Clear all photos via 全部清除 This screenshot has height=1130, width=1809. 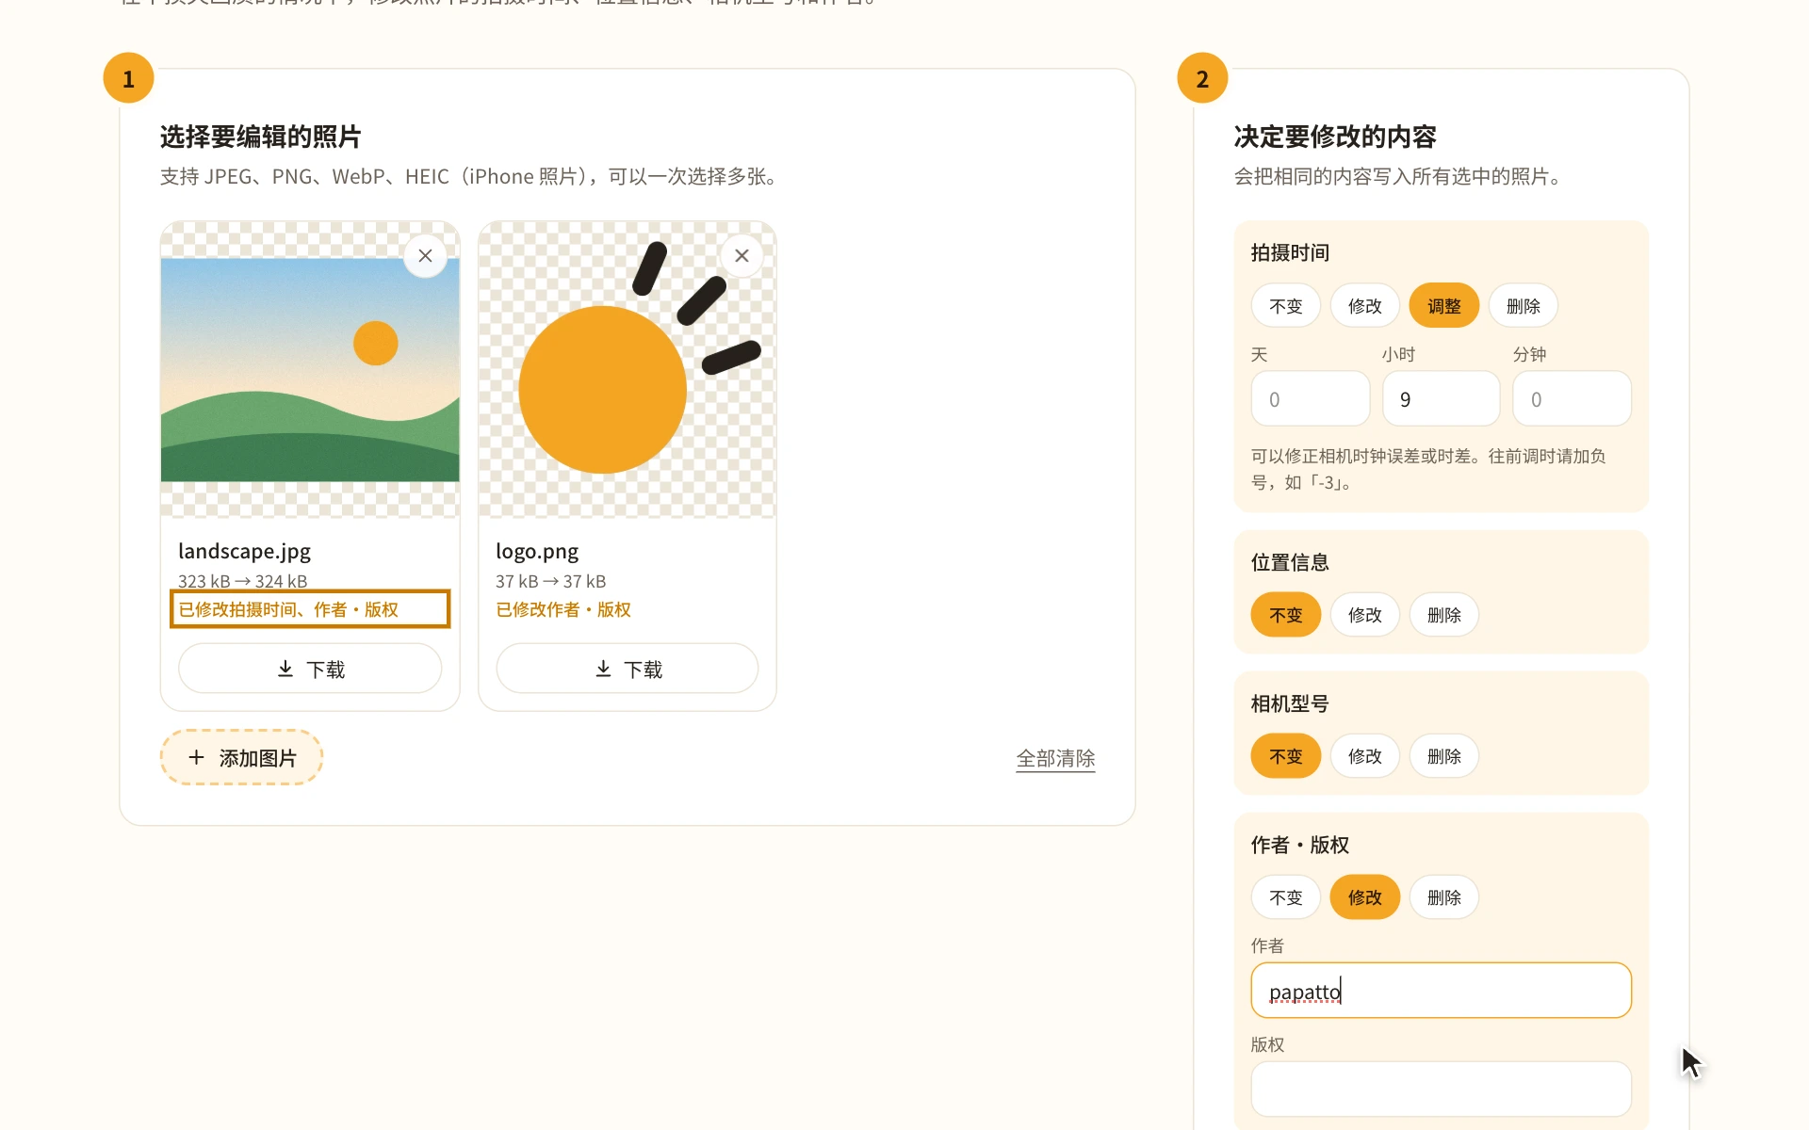tap(1055, 758)
